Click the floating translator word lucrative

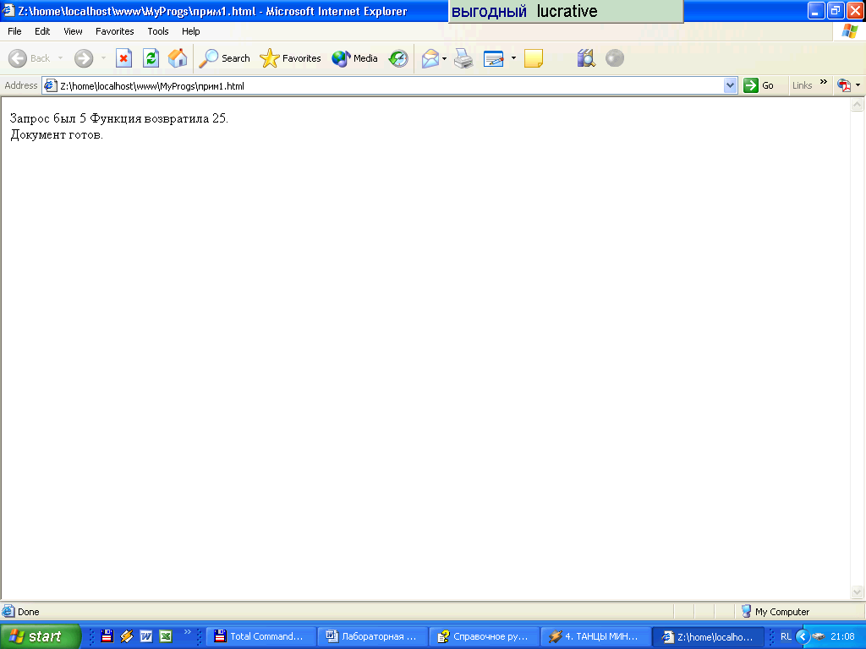567,12
